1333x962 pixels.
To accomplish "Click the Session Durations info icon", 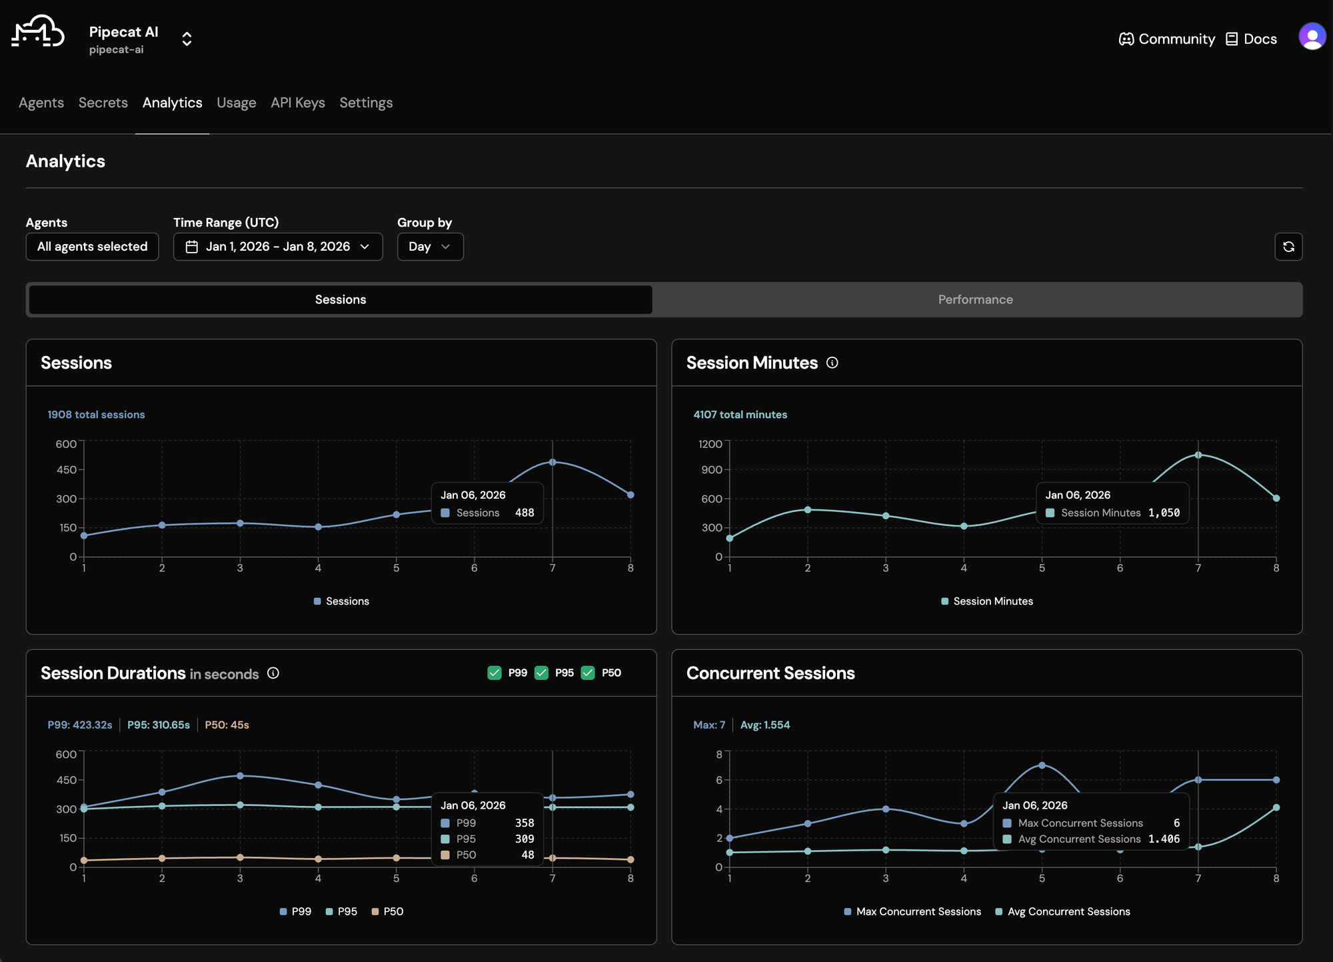I will pyautogui.click(x=273, y=673).
